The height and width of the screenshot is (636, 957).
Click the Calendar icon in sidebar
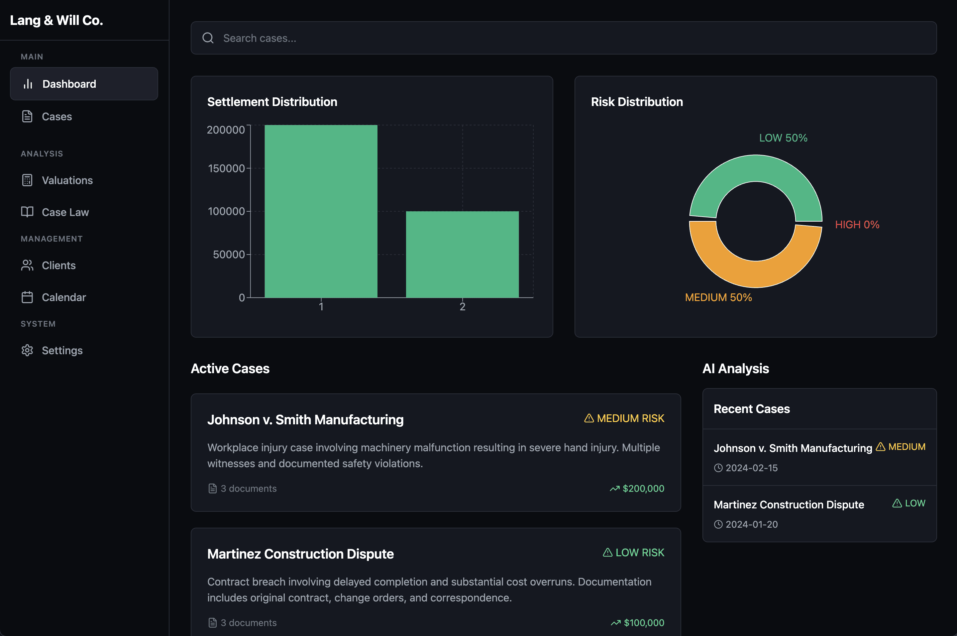[x=27, y=297]
